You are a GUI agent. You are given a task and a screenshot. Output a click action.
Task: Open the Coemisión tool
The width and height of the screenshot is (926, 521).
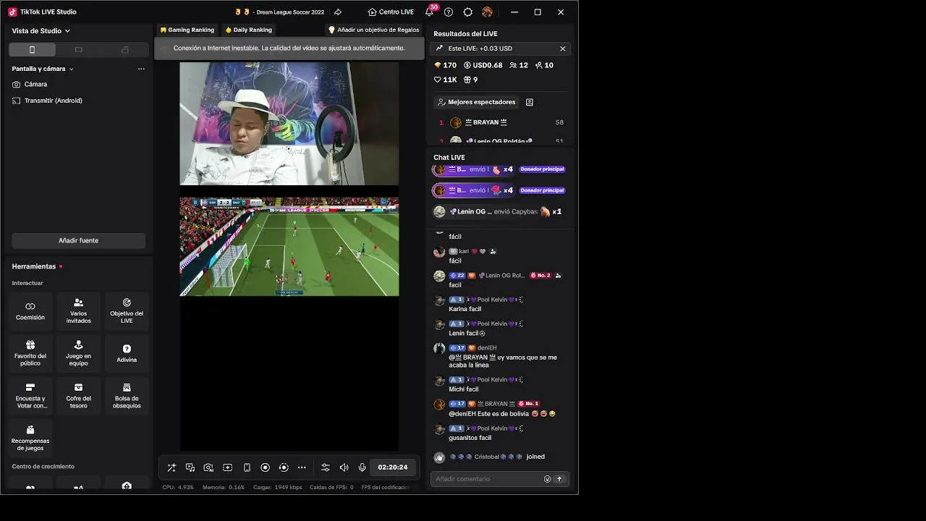point(30,311)
